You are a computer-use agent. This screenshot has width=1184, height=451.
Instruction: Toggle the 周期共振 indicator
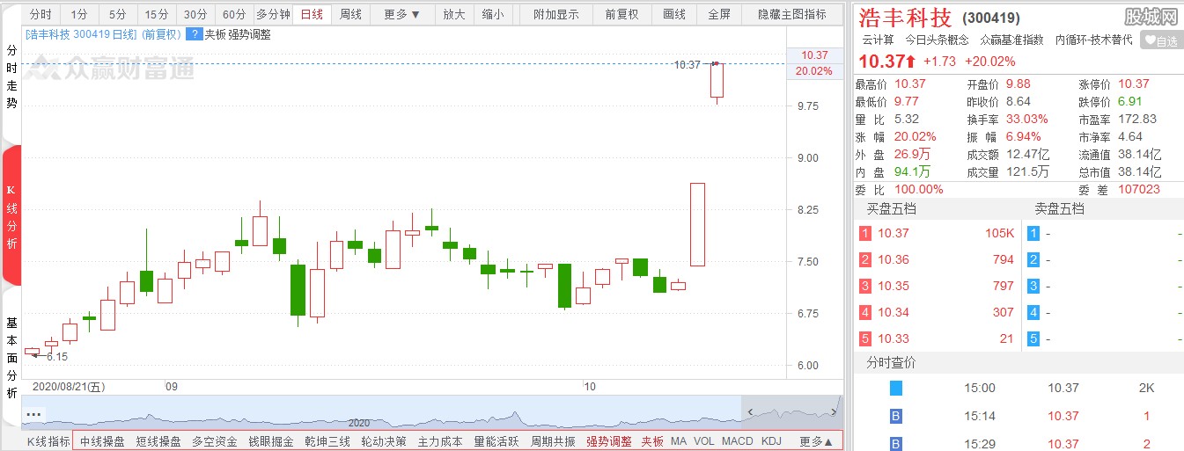pos(553,441)
